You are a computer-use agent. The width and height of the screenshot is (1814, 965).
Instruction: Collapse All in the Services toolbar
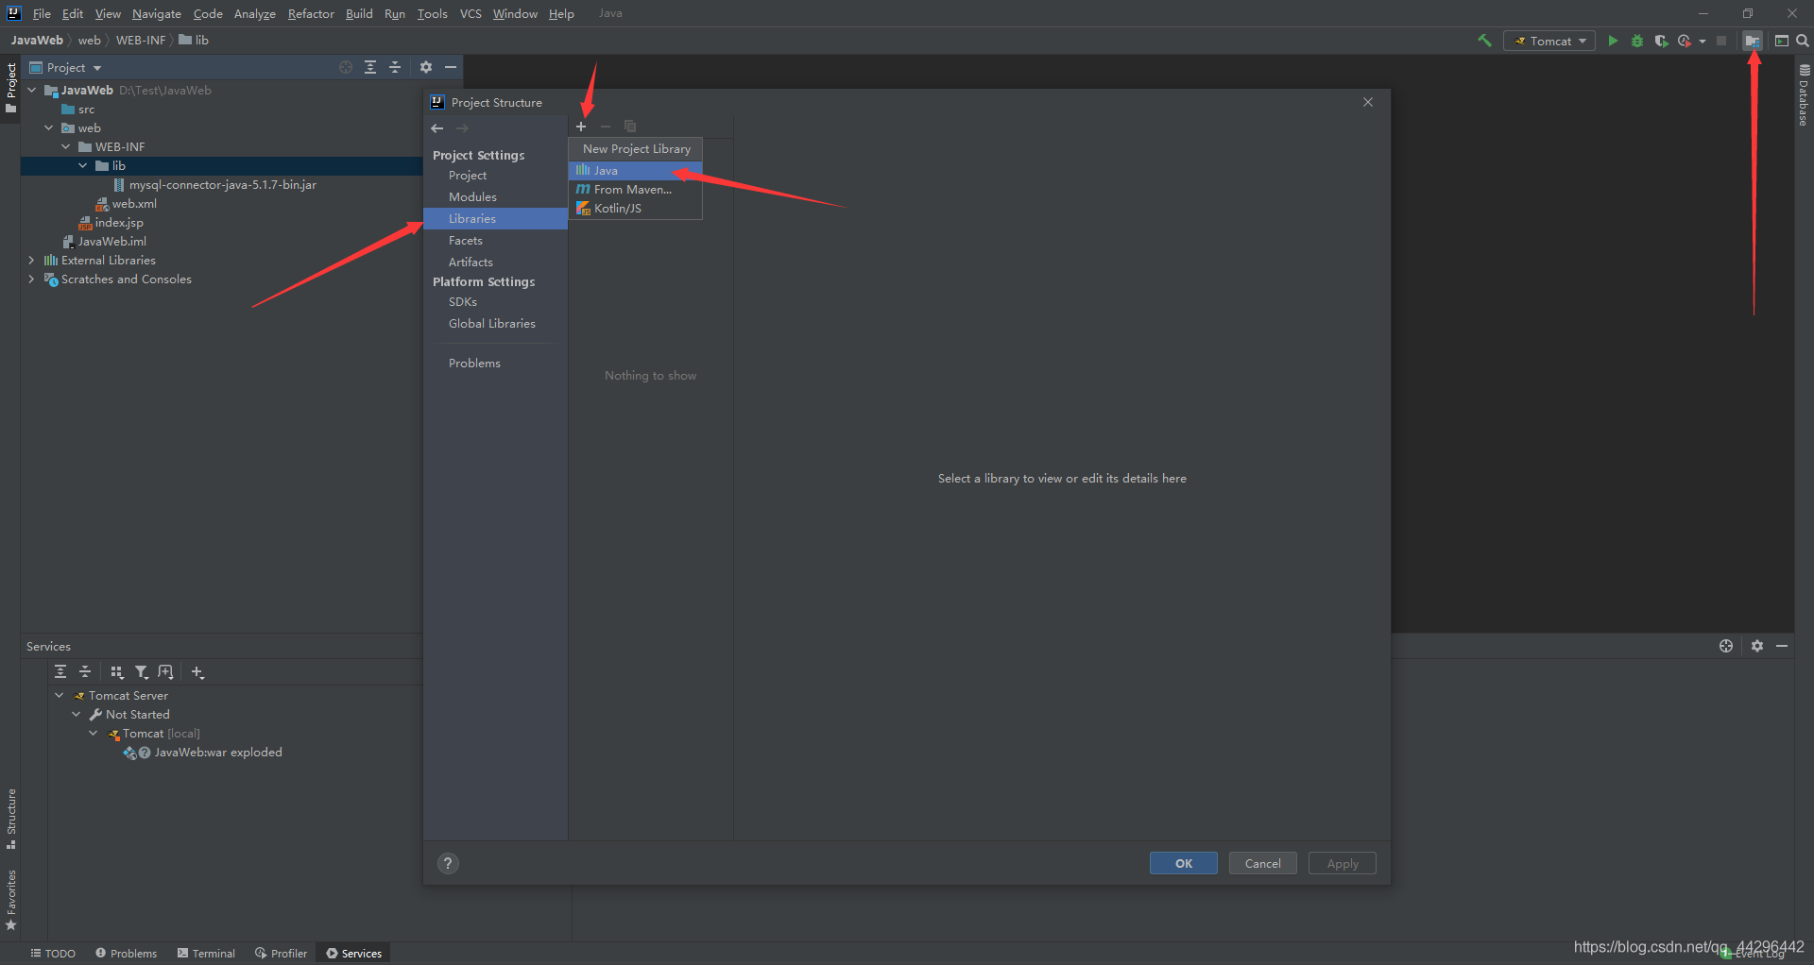pyautogui.click(x=85, y=671)
